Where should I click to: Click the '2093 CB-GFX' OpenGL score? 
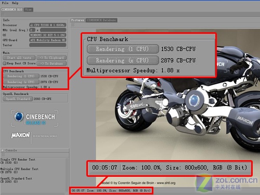click(43, 99)
